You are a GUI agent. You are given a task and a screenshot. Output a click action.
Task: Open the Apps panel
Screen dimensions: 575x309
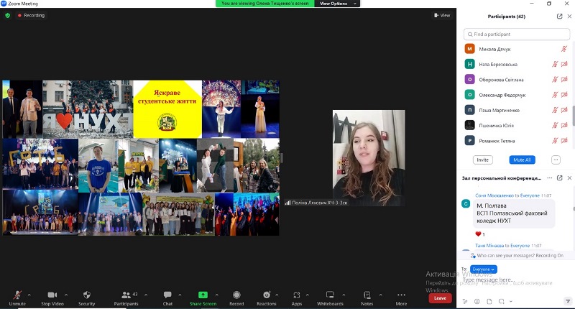point(297,295)
